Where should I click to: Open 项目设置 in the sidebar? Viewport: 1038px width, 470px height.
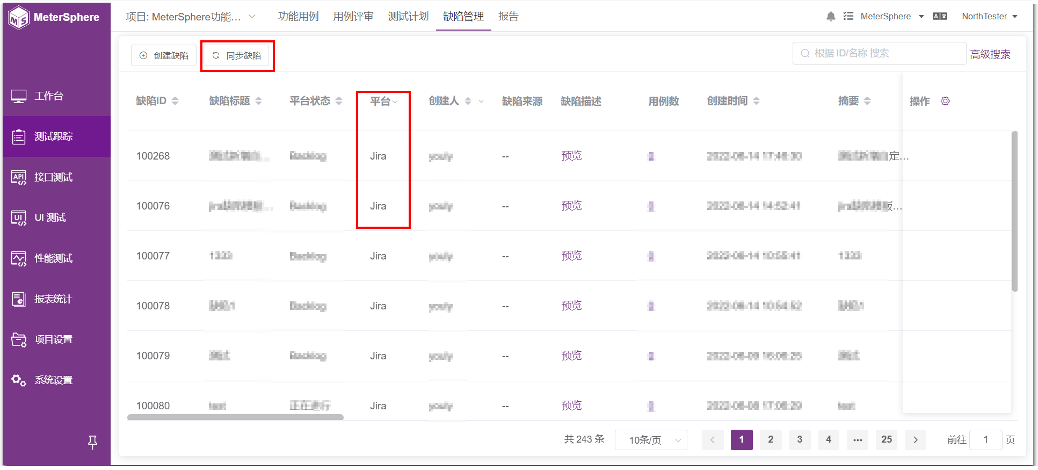[x=57, y=339]
